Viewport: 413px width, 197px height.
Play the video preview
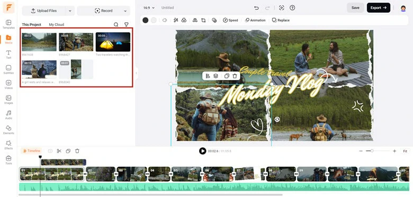click(203, 151)
